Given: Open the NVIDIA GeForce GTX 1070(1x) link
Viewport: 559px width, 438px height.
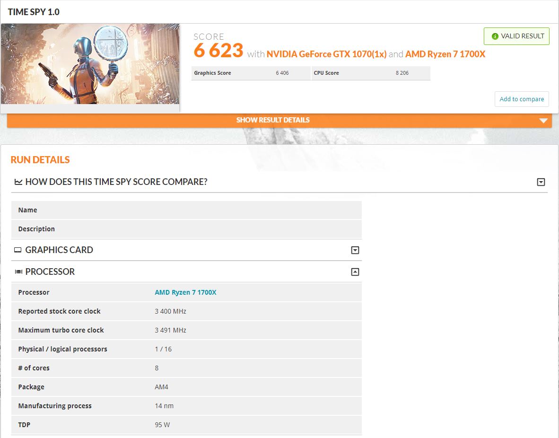Looking at the screenshot, I should pyautogui.click(x=327, y=54).
